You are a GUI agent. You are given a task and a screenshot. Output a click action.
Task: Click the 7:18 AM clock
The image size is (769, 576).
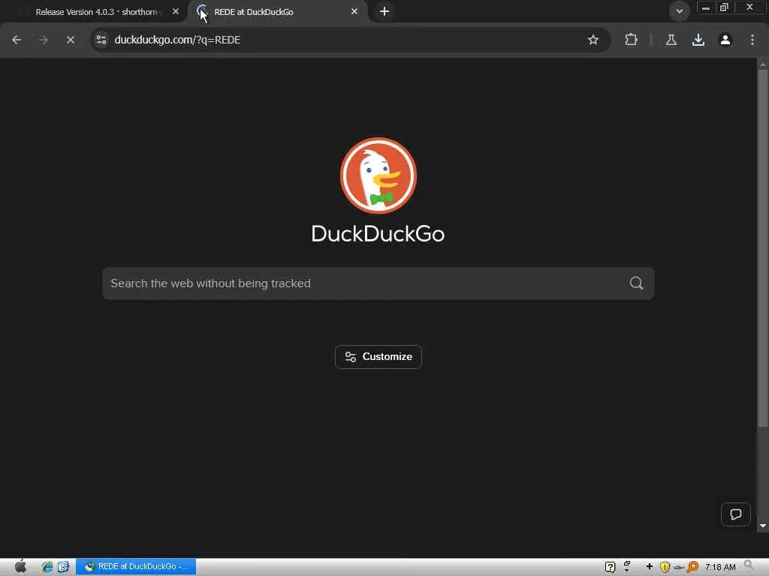coord(720,567)
